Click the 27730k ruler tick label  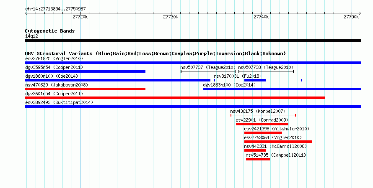point(171,17)
